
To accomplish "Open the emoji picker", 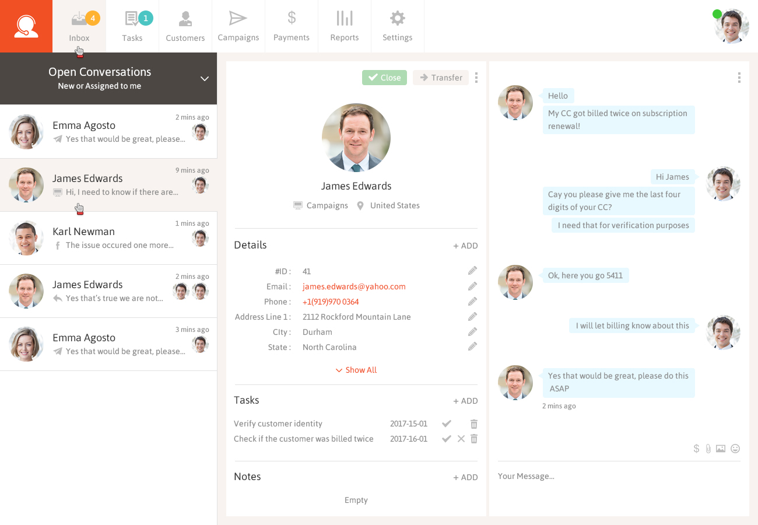I will [735, 449].
